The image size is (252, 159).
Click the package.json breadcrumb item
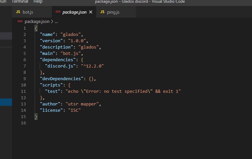click(37, 22)
